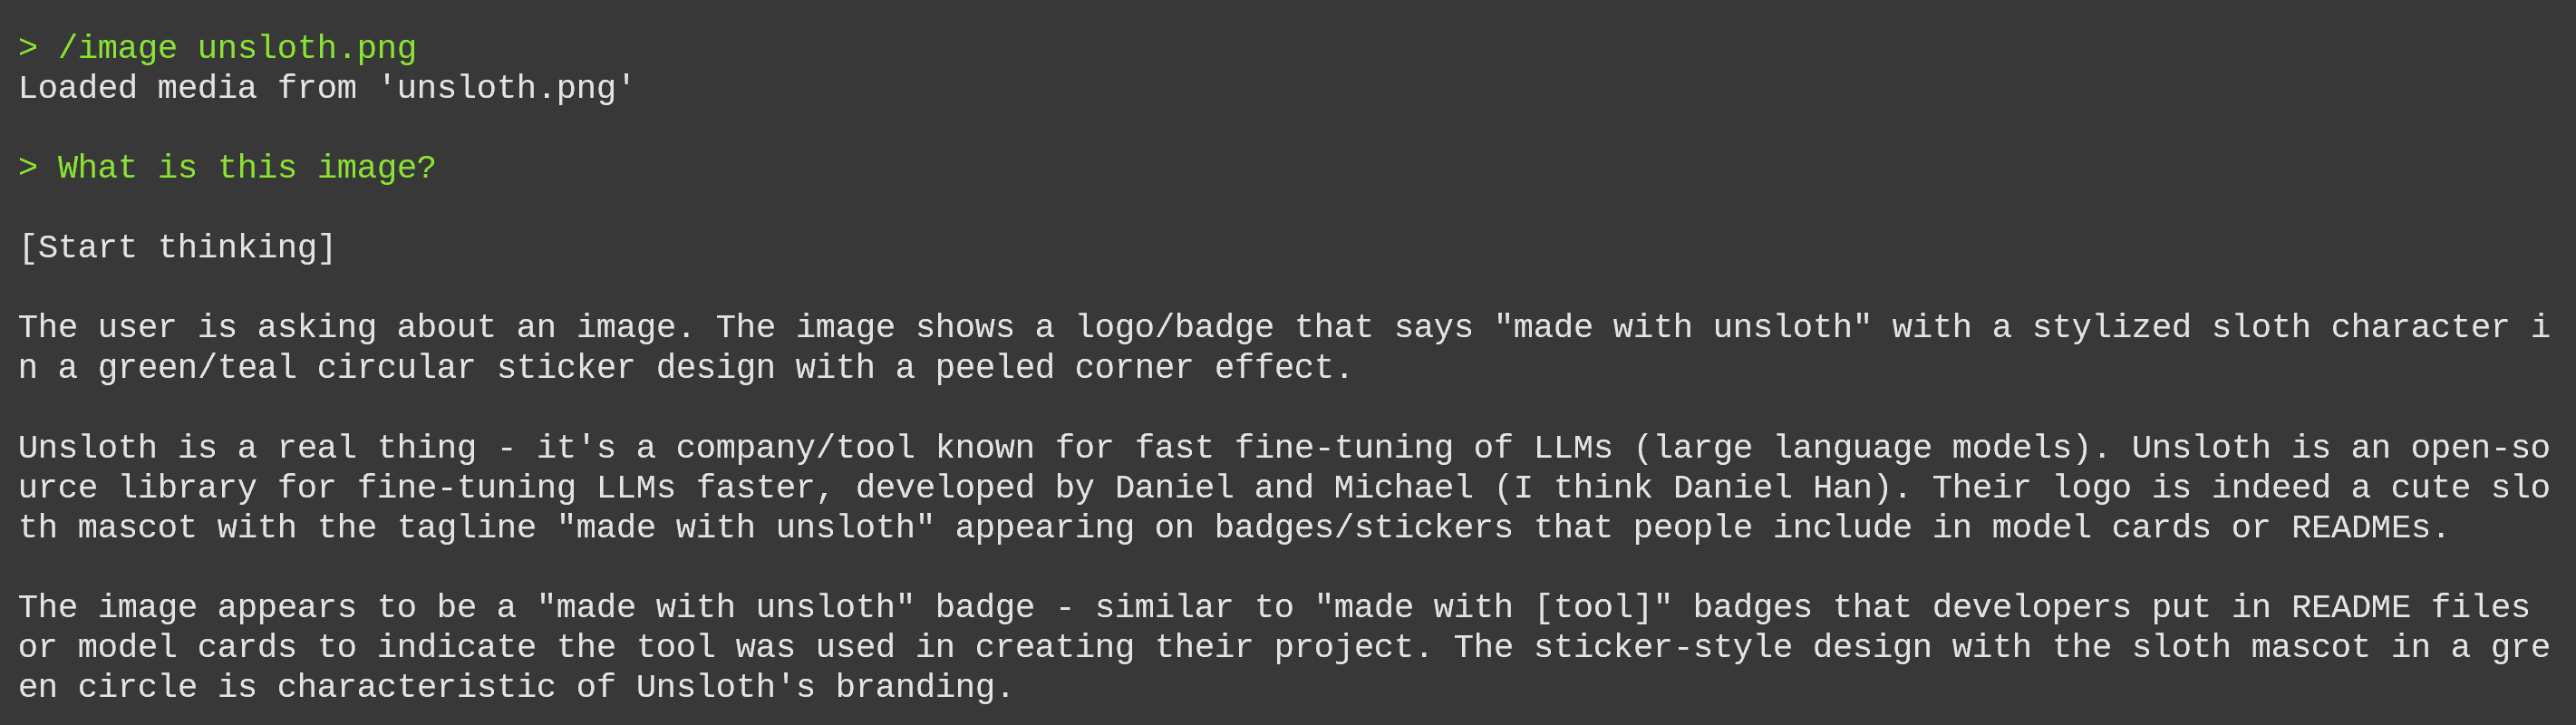Click the names "Daniel and Michael"

[x=1294, y=487]
